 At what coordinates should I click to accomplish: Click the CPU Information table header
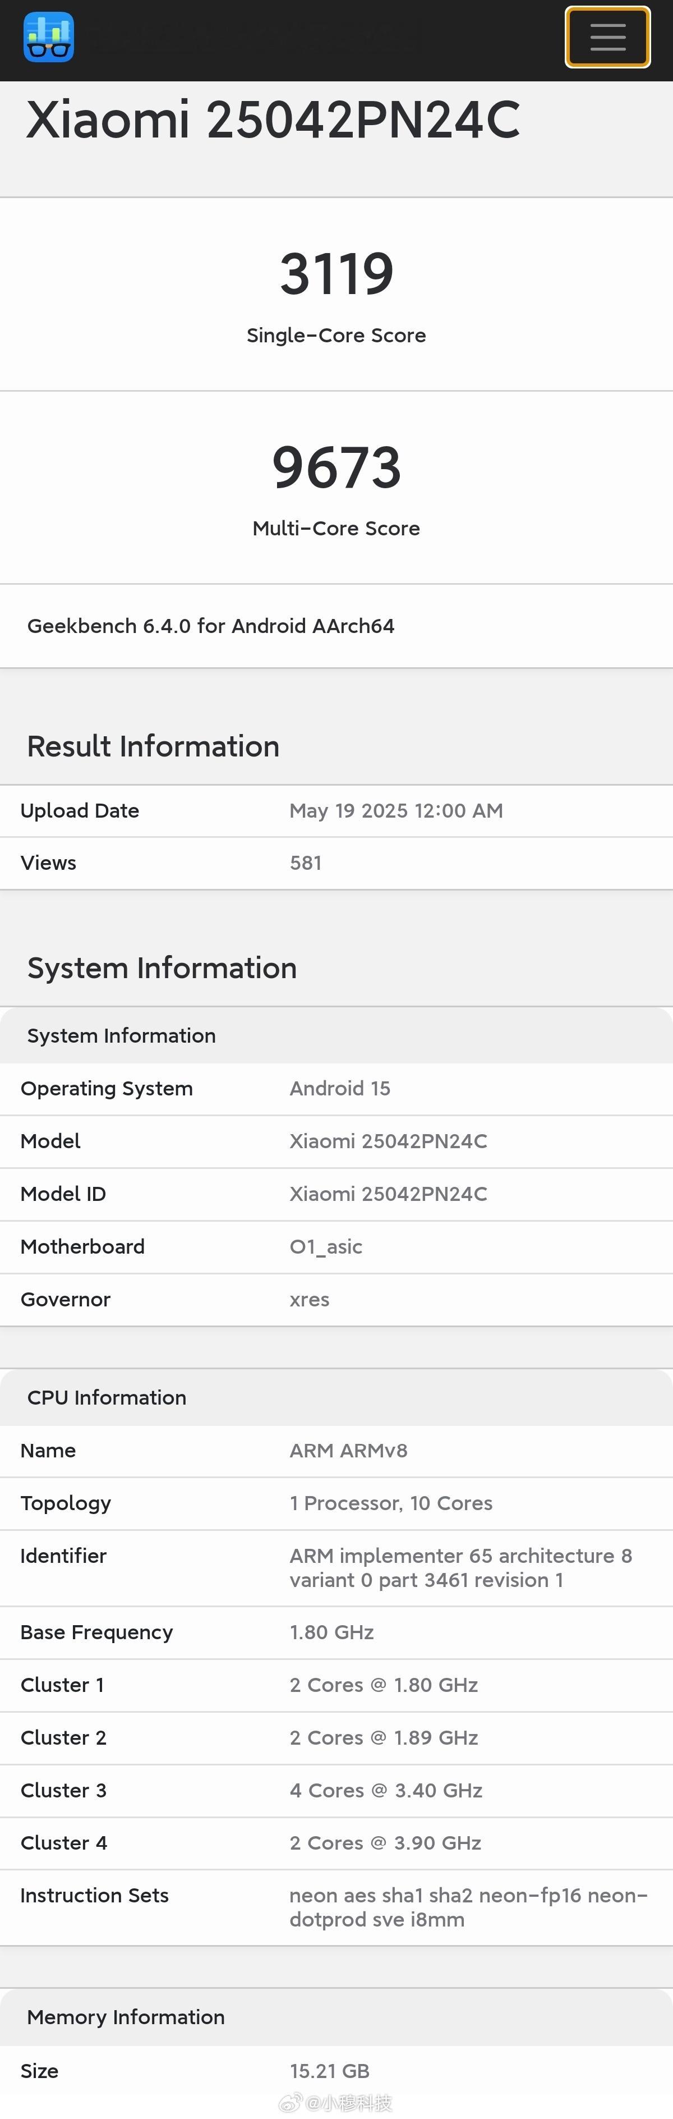(336, 1397)
